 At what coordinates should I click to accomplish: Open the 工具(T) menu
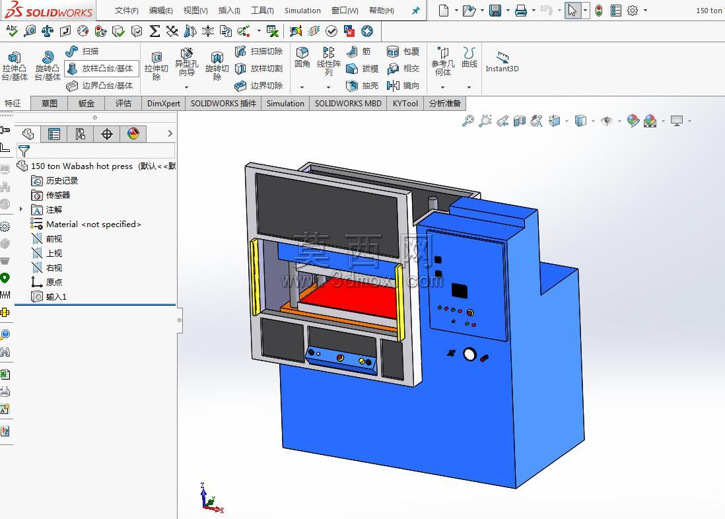click(262, 10)
